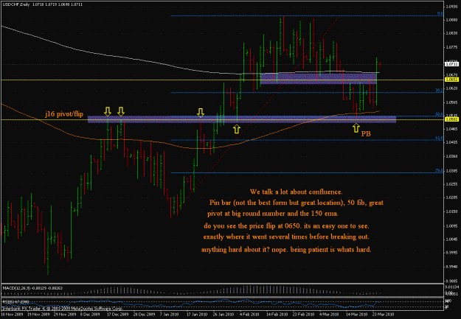The image size is (461, 319).
Task: Click the 23 Mar 2010 date label
Action: (x=384, y=315)
